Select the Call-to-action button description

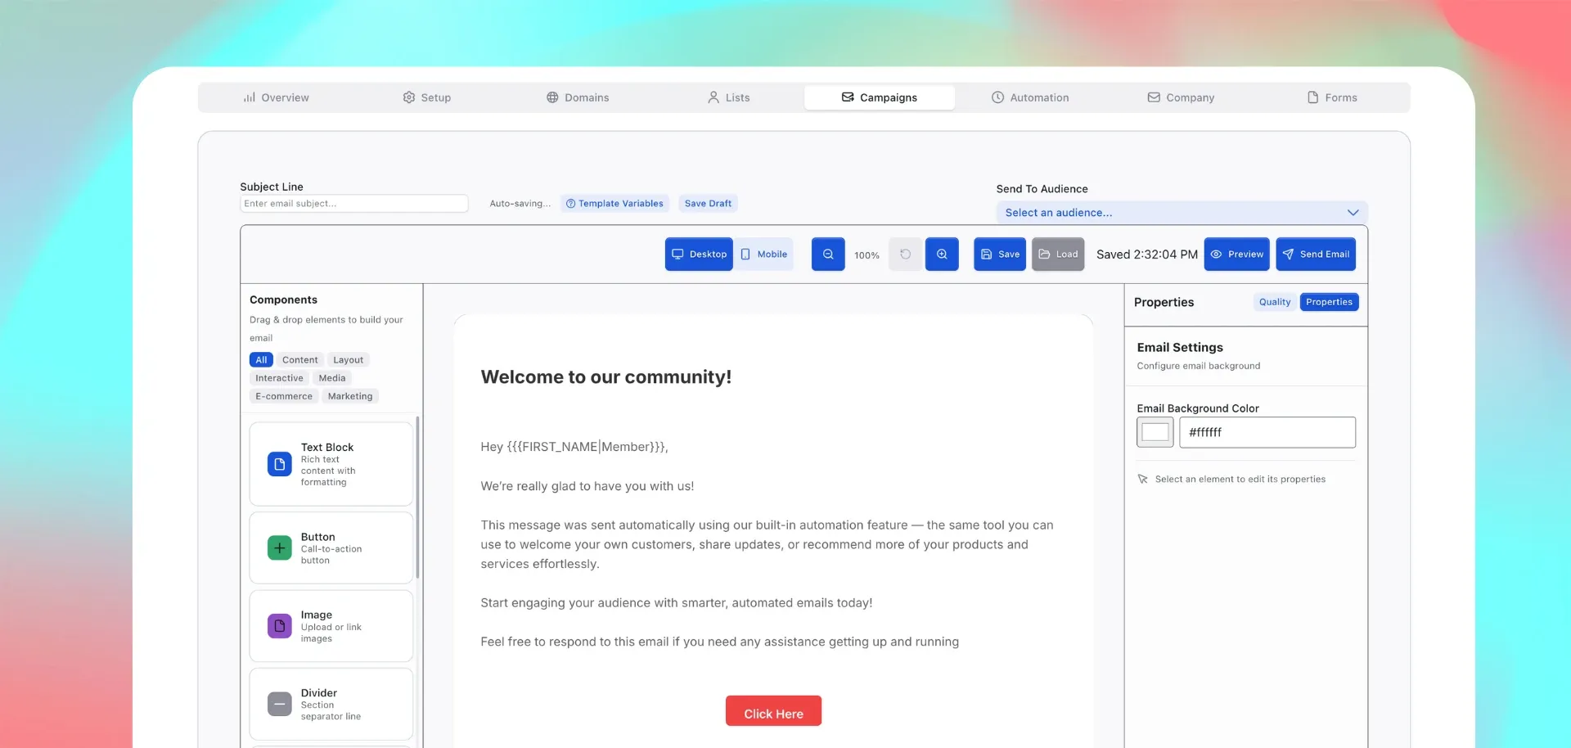[331, 555]
